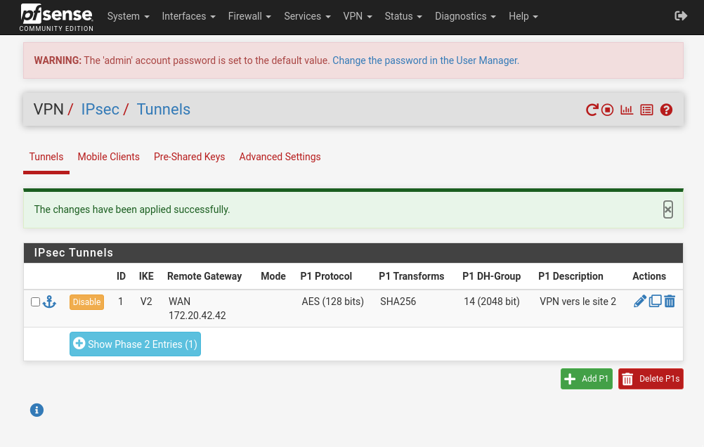Copy the phase 1 entry
Image resolution: width=704 pixels, height=447 pixels.
tap(655, 302)
